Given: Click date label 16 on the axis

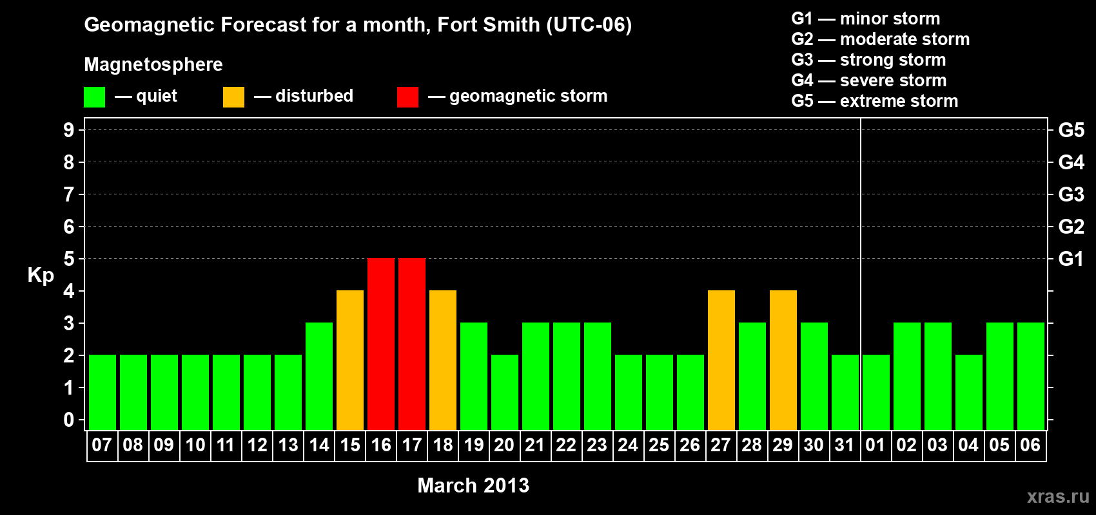Looking at the screenshot, I should (x=380, y=445).
